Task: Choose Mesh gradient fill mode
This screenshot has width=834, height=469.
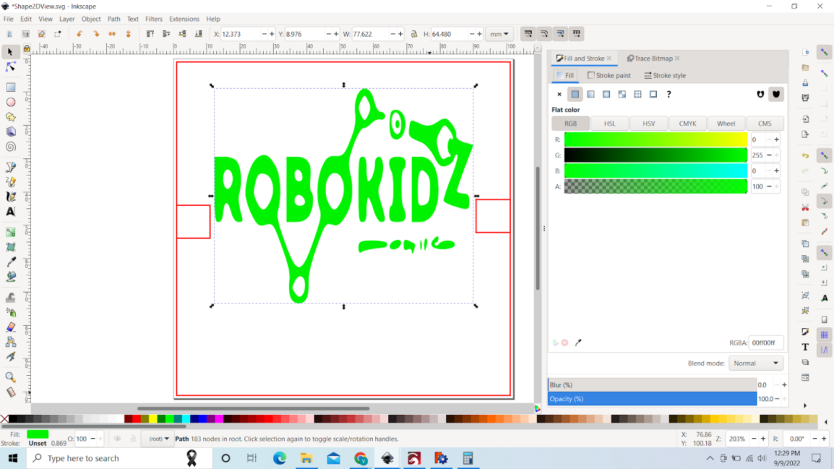Action: click(x=622, y=94)
